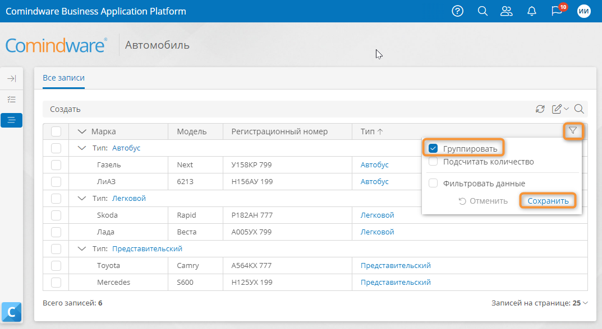Refresh the table records
The width and height of the screenshot is (602, 329).
tap(540, 109)
